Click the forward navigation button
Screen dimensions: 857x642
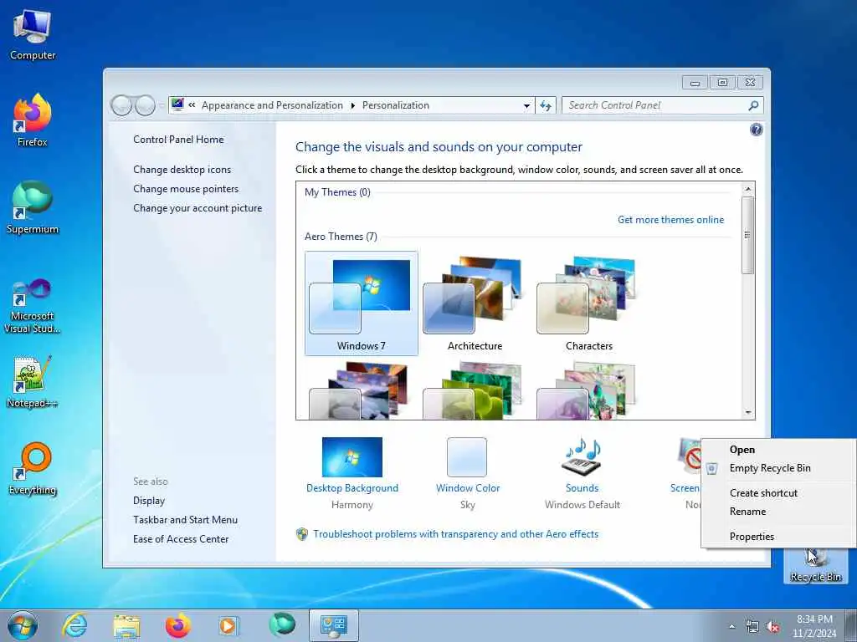tap(145, 105)
